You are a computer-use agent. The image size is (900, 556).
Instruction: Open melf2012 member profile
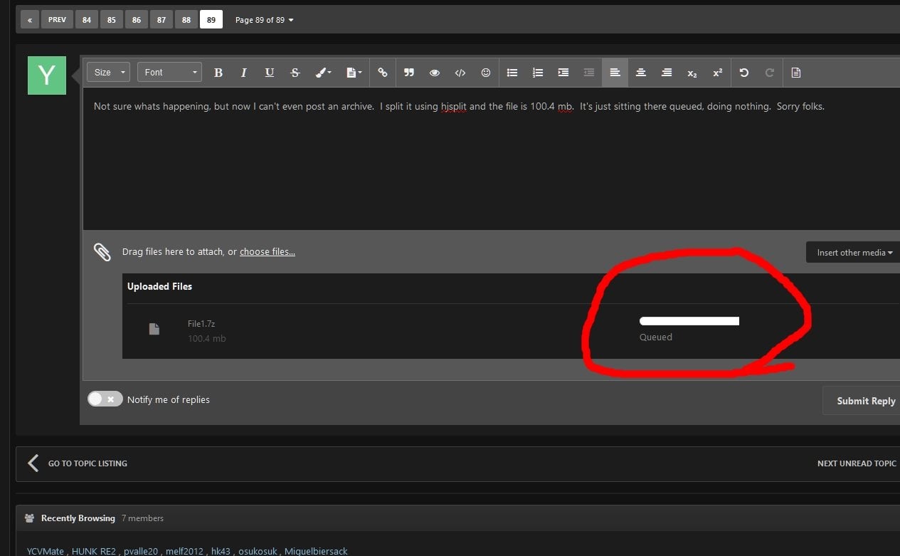point(184,551)
